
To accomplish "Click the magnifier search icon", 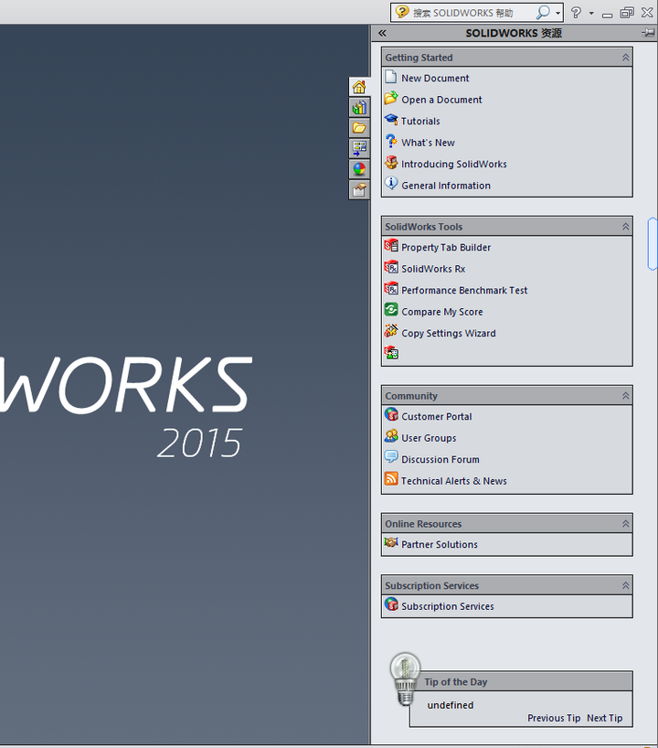I will (543, 13).
